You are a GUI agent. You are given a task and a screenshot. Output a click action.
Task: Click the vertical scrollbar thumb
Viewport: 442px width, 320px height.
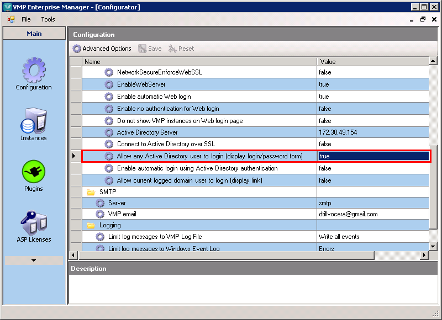(433, 187)
